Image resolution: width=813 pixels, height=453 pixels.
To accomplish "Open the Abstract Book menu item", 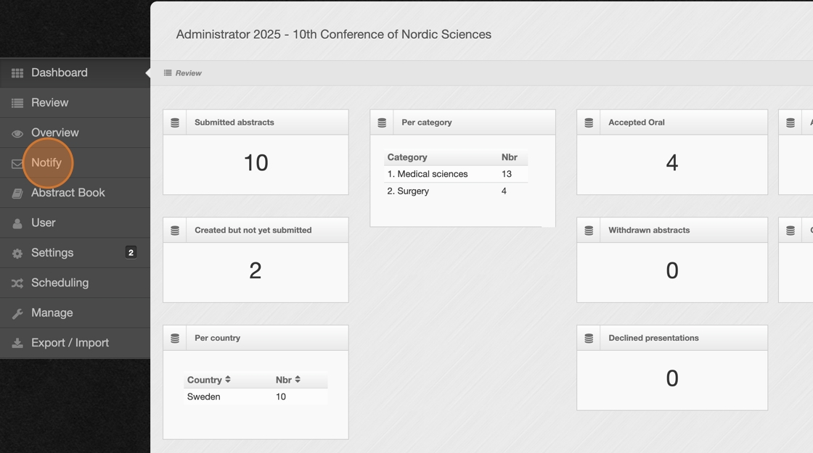I will [68, 193].
